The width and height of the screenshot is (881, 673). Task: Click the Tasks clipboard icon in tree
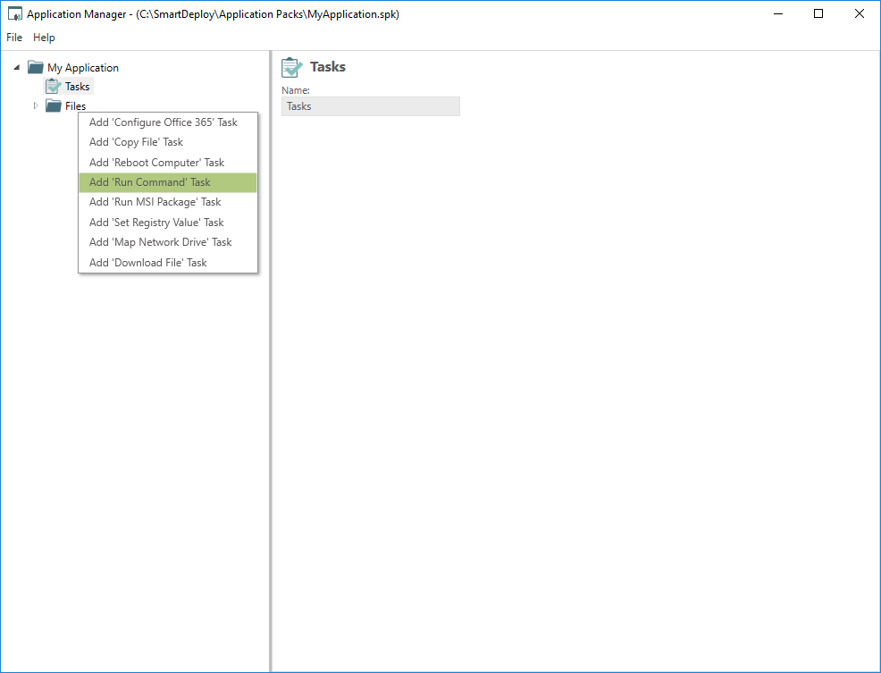54,86
